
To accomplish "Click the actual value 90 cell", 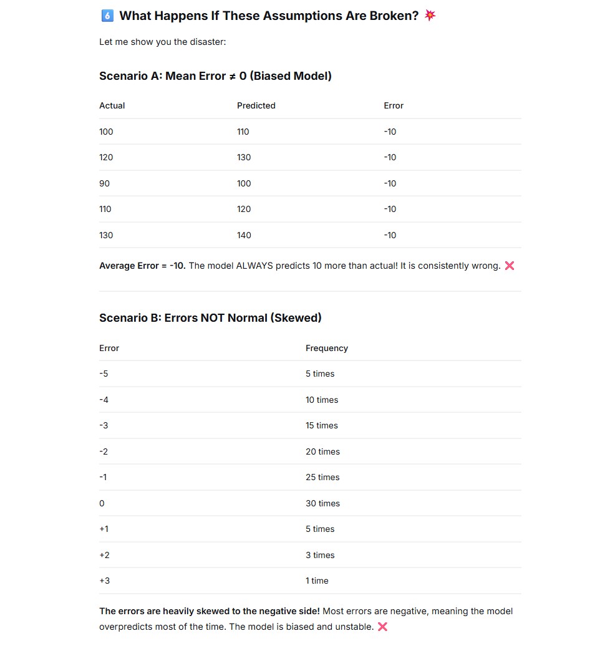I will (104, 183).
